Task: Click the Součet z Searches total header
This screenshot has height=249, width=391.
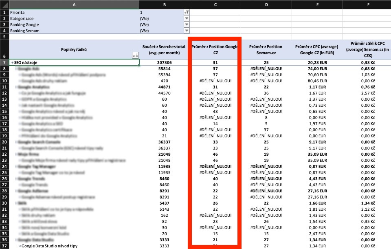Action: tap(164, 49)
